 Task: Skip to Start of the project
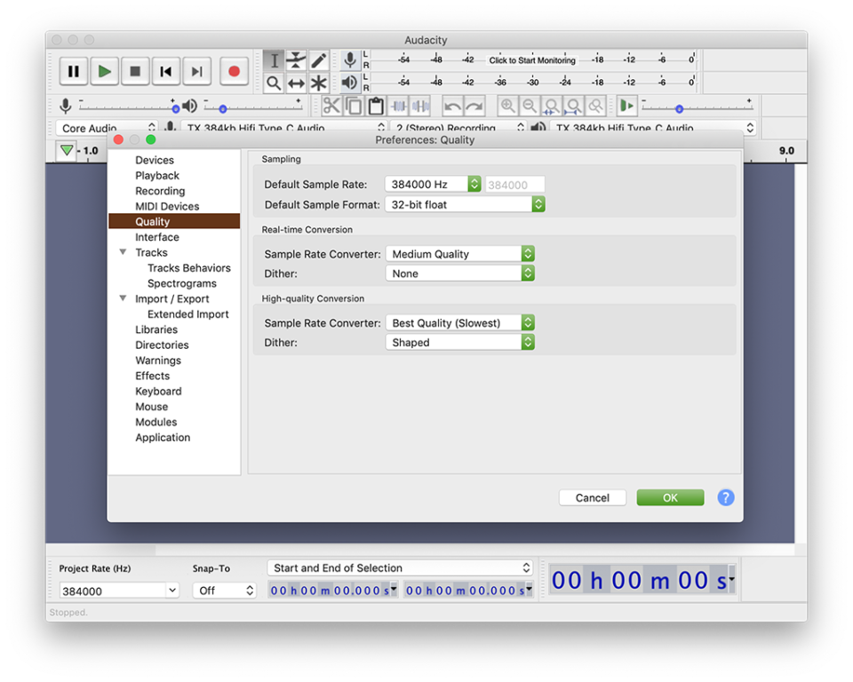(x=166, y=71)
